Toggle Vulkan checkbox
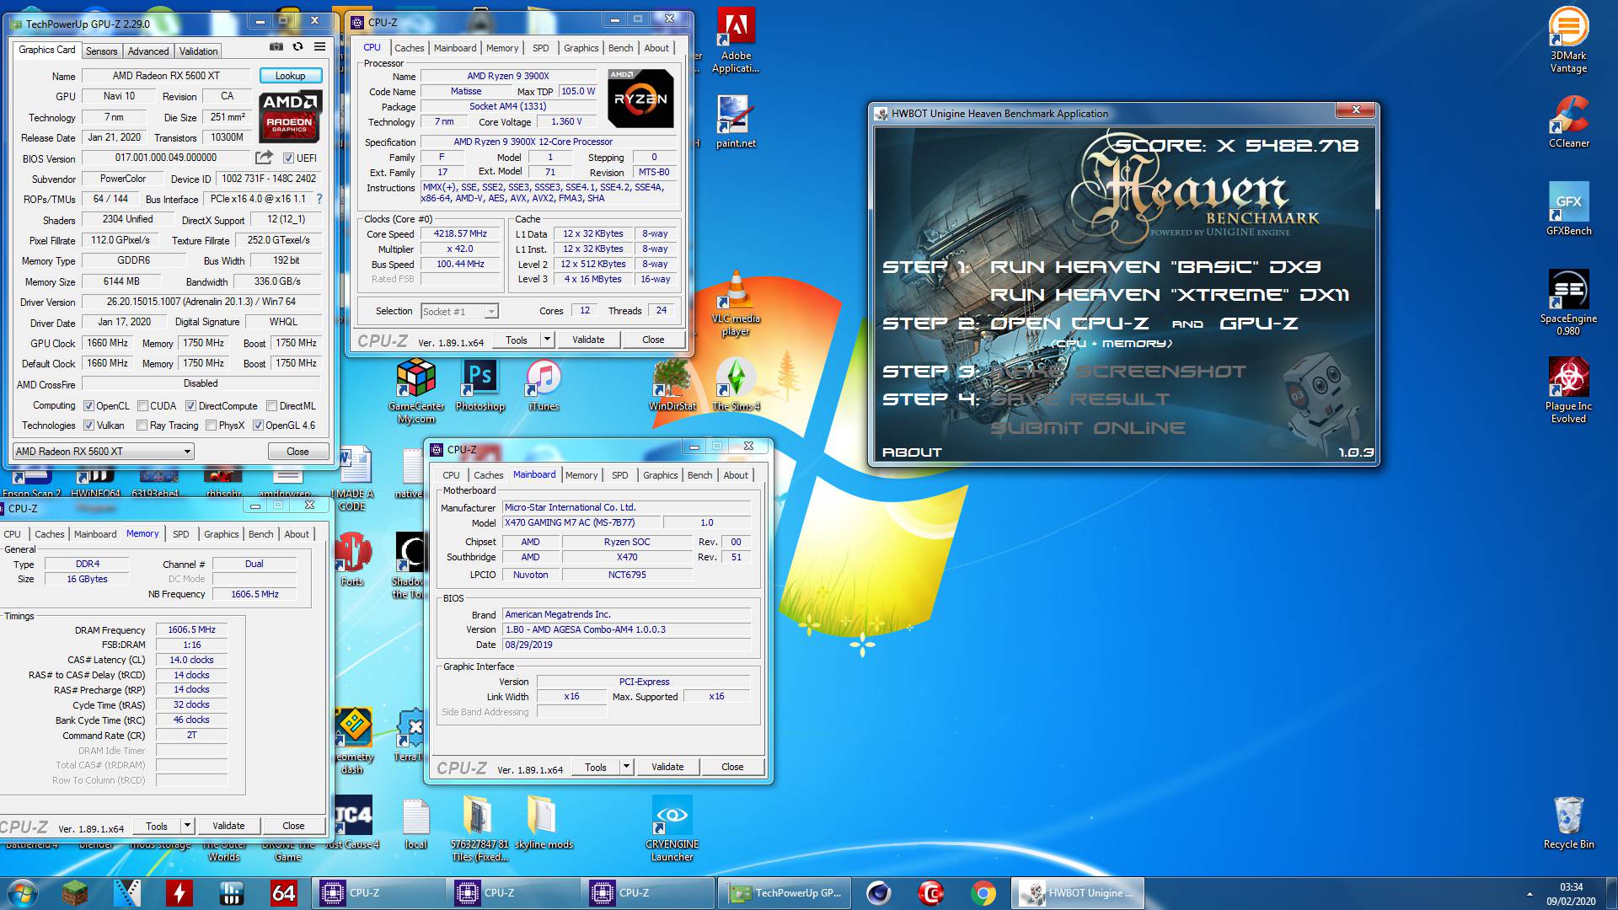 pos(88,426)
